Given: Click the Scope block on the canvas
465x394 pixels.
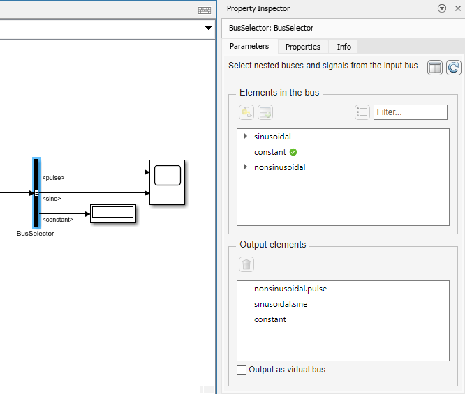Looking at the screenshot, I should (x=168, y=182).
